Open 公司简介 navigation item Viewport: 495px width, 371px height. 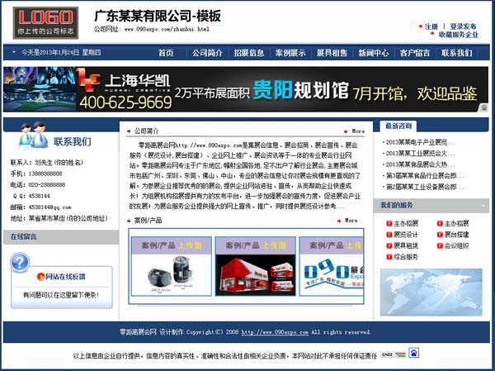point(207,53)
